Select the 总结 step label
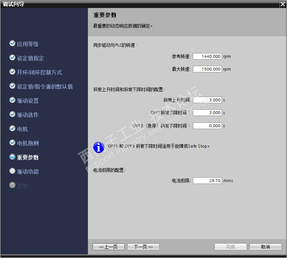Screen dimensions: 287x258 pos(22,186)
